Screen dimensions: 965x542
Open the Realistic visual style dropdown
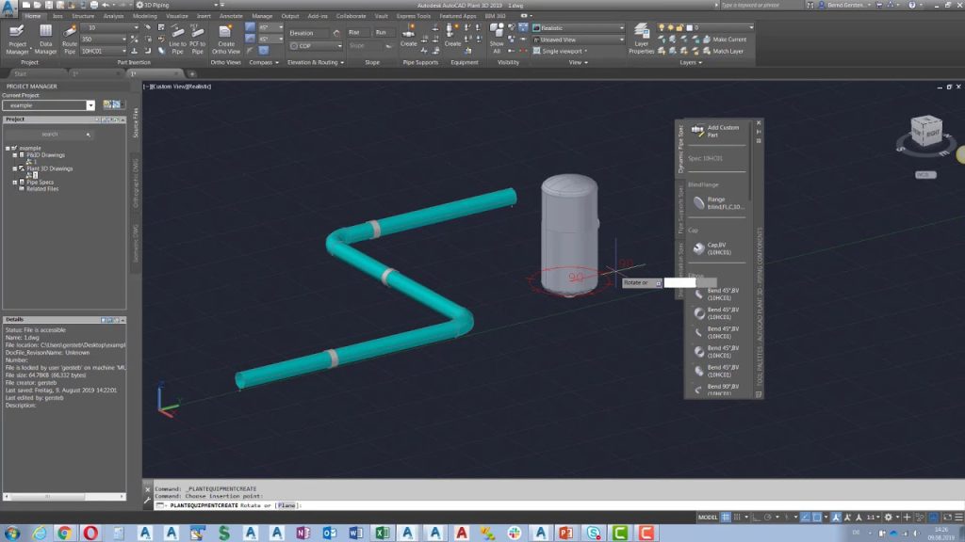pyautogui.click(x=622, y=27)
